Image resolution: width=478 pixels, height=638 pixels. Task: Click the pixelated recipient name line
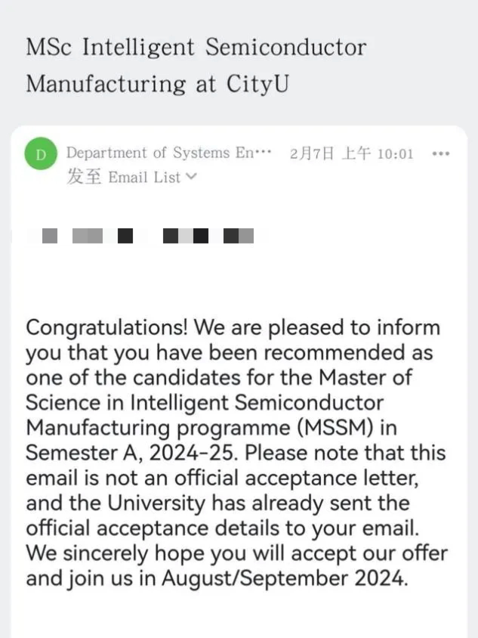click(x=148, y=236)
